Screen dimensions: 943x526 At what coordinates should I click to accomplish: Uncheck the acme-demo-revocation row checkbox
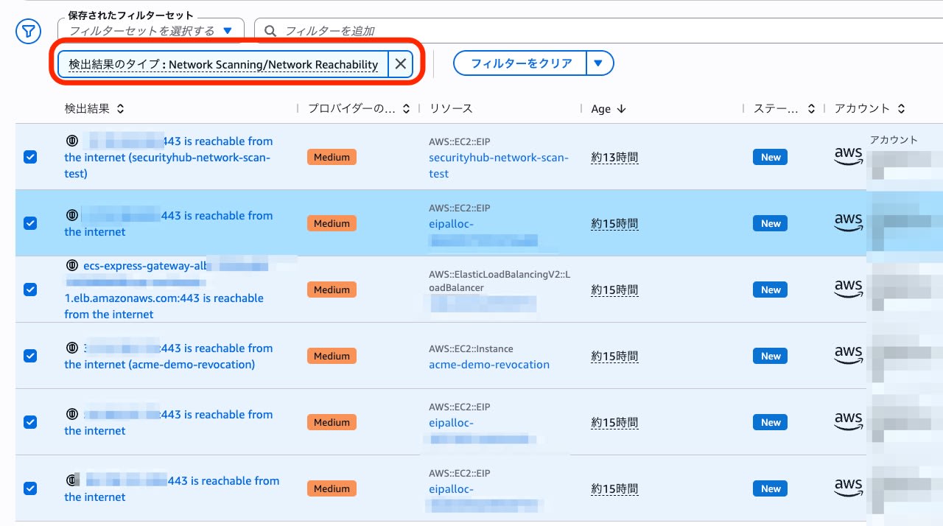tap(30, 356)
